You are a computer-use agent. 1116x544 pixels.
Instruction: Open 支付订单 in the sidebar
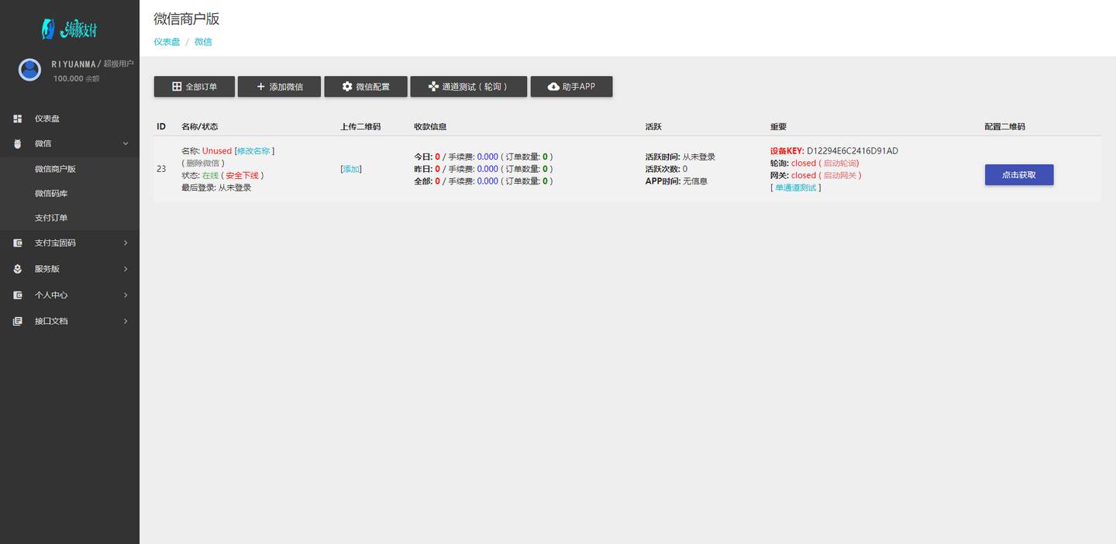(x=51, y=218)
